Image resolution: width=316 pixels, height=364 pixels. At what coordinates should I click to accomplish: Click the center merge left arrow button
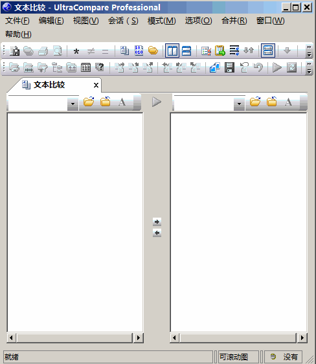(x=157, y=233)
